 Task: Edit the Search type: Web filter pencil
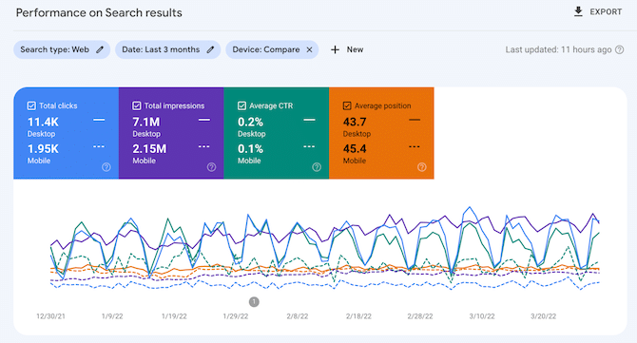[x=100, y=49]
